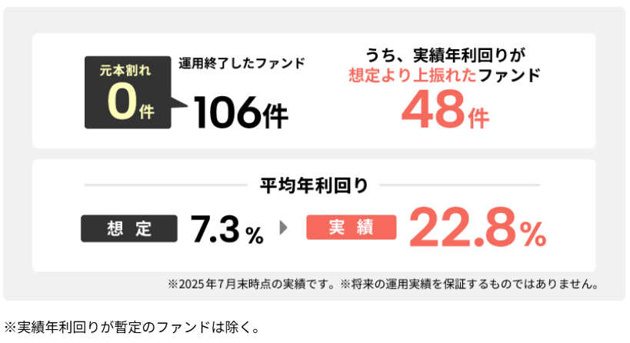Screen dimensions: 630x343
Task: Select the dark 想定 label badge
Action: 129,228
